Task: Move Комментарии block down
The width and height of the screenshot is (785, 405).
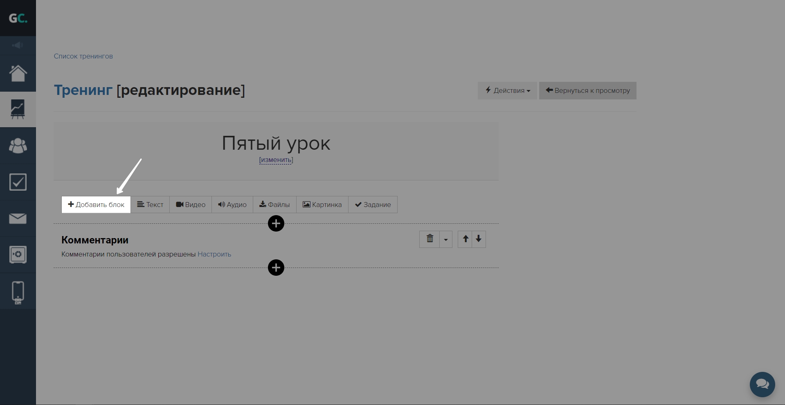Action: click(x=479, y=239)
